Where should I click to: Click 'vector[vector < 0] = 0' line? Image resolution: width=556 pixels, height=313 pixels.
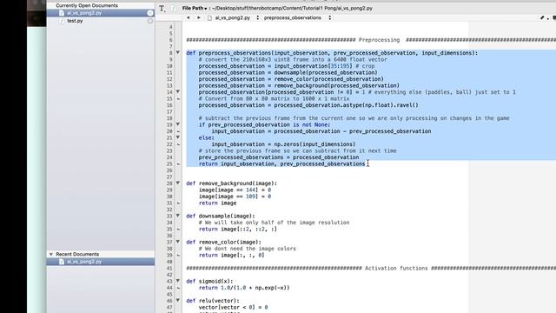tap(233, 307)
